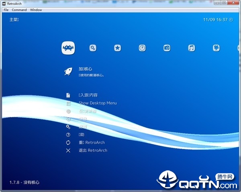The width and height of the screenshot is (241, 192).
Task: Click the Quit RetroArch X icon
Action: (68, 151)
